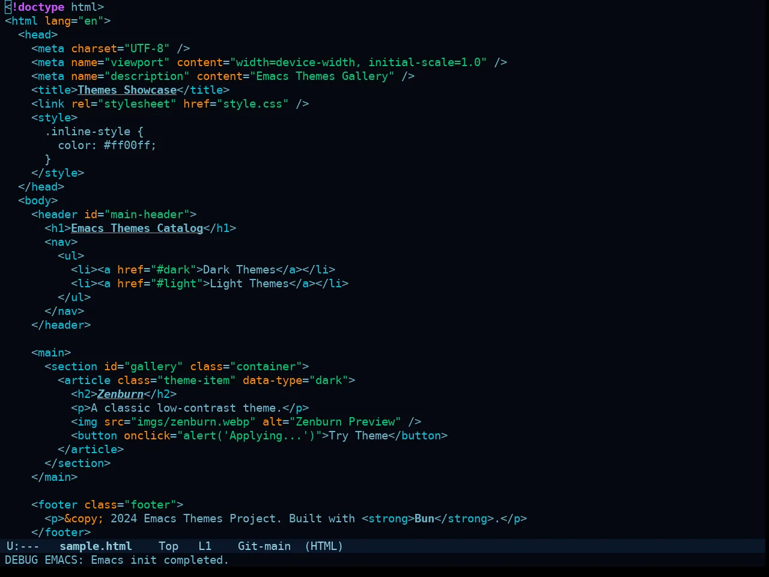
Task: Click the "container" class value
Action: (266, 367)
